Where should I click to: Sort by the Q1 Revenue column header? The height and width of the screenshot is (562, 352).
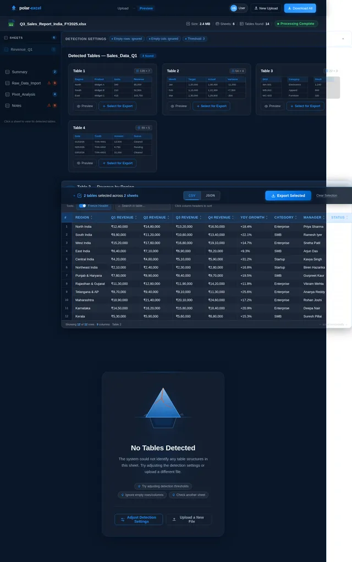click(122, 217)
